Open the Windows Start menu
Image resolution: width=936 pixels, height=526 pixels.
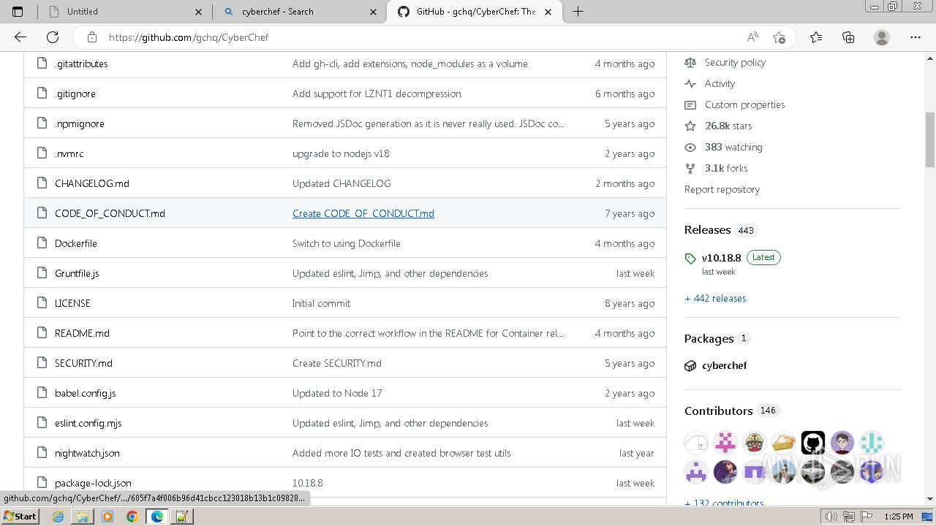coord(20,516)
